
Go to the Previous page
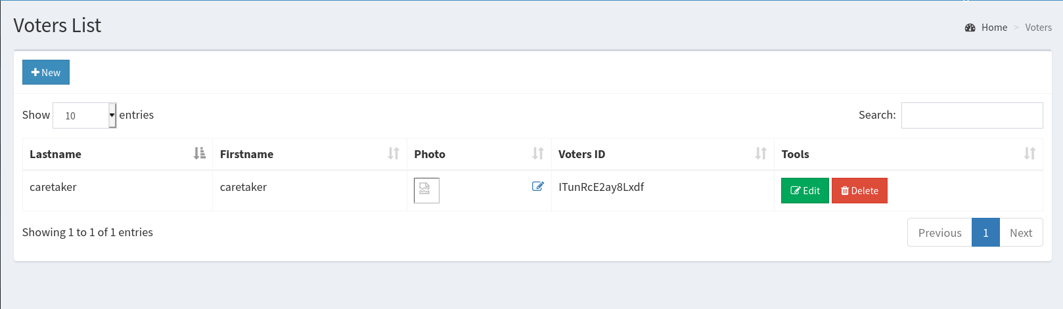pos(939,233)
